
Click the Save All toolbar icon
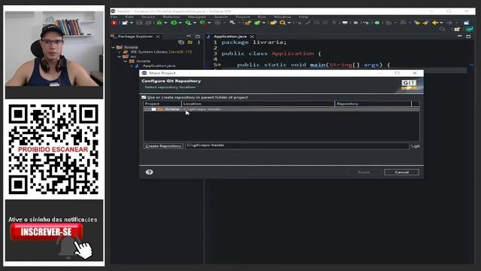[x=148, y=23]
